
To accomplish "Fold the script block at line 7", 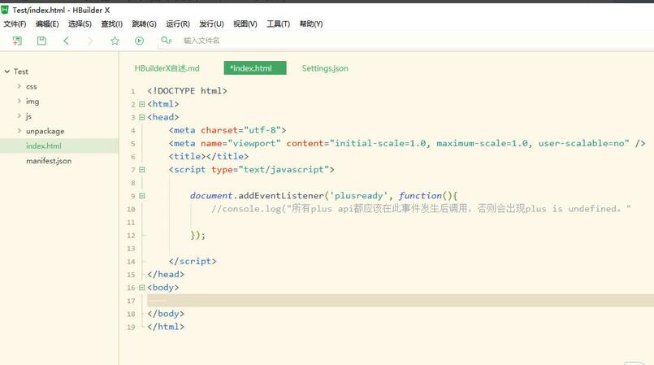I will (142, 170).
